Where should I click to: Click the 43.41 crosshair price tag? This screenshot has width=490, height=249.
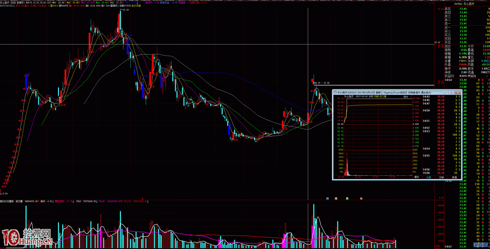[x=437, y=42]
